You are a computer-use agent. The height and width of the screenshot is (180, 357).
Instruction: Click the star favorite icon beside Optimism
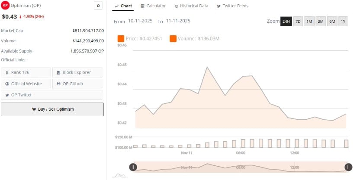[98, 6]
